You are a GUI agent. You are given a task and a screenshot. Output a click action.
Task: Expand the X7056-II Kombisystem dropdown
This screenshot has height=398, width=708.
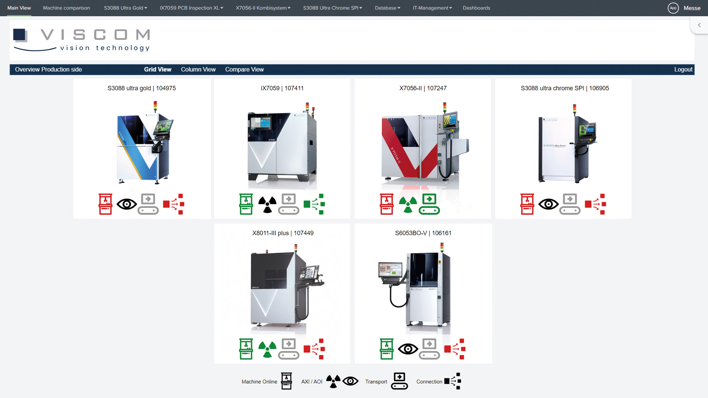tap(263, 8)
